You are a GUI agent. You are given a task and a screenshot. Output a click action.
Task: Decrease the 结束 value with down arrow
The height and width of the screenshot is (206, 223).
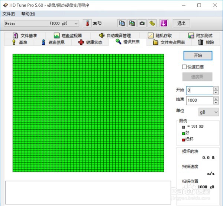point(216,102)
